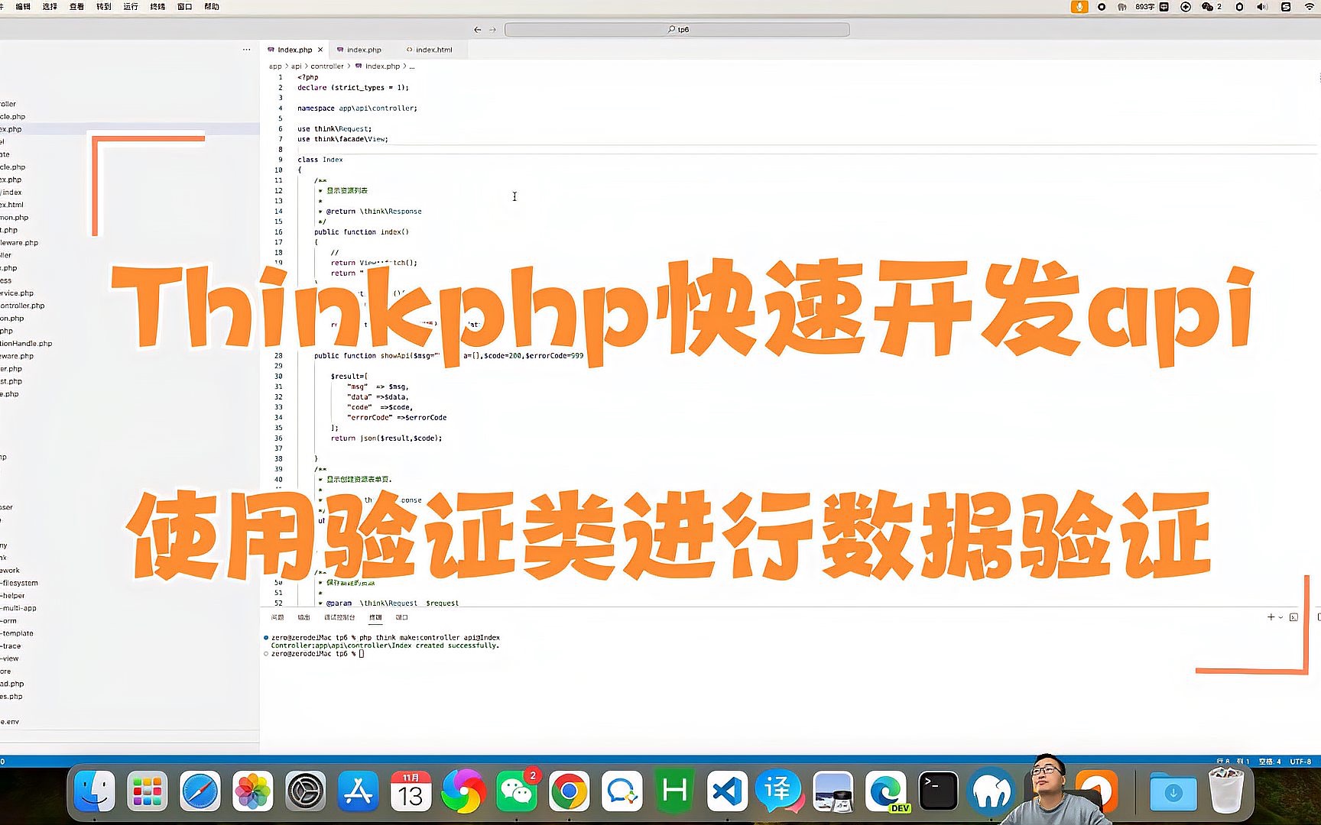This screenshot has height=825, width=1321.
Task: Select the e.env file in explorer
Action: tap(10, 722)
